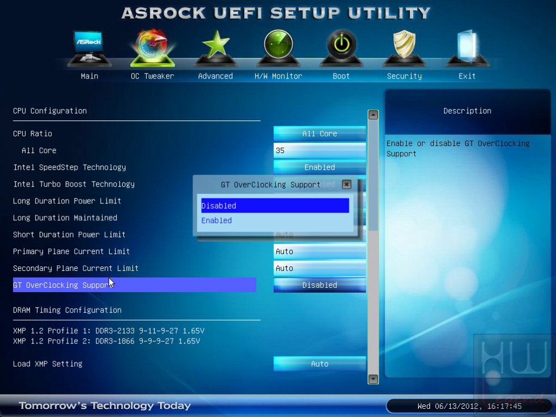Edit Primary Plane Current Limit Auto field
This screenshot has width=556, height=417.
click(319, 251)
